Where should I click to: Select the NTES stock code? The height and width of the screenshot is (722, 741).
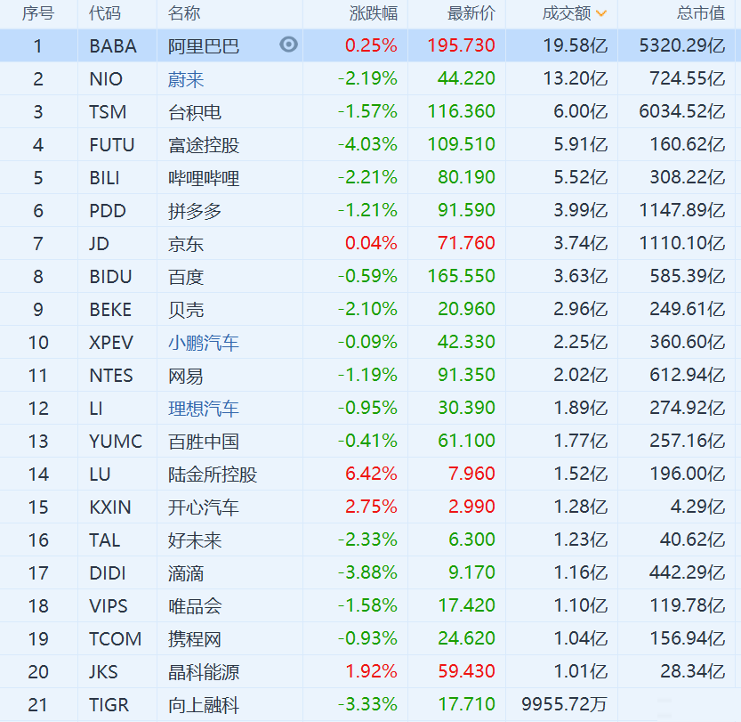(x=111, y=376)
